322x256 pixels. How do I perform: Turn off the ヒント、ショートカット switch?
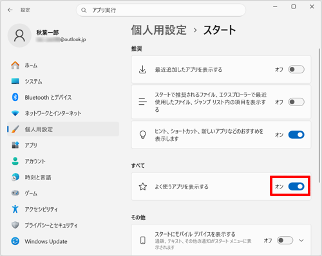(296, 134)
